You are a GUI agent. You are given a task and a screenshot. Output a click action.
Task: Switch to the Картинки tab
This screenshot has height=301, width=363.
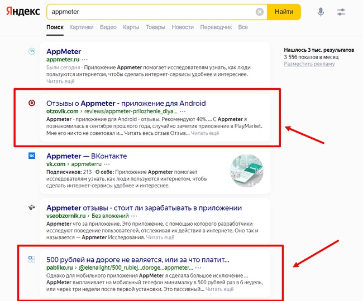pos(82,27)
